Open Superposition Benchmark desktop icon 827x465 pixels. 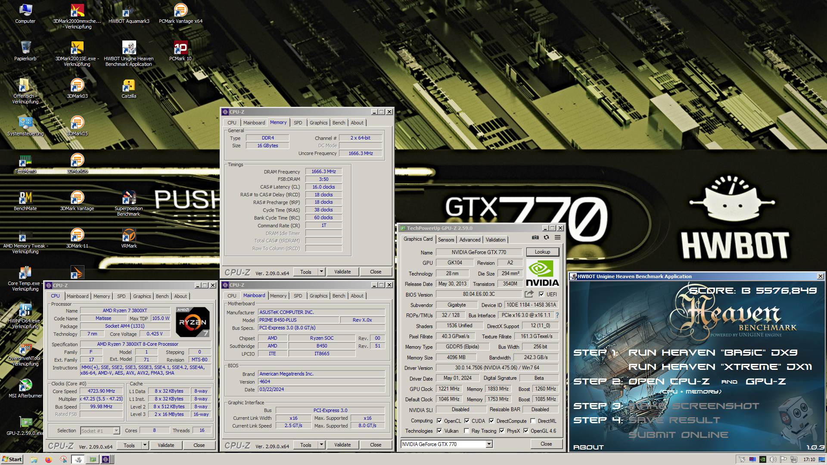tap(129, 203)
